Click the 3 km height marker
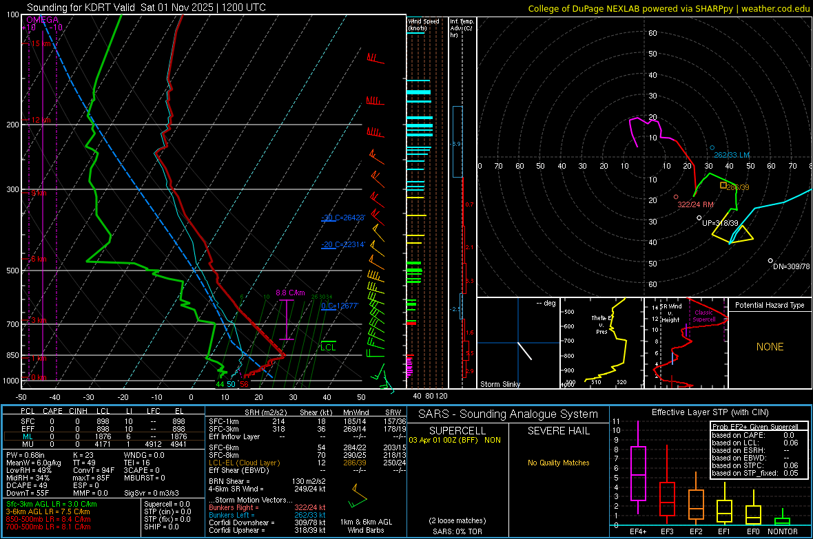813x539 pixels. click(x=39, y=320)
